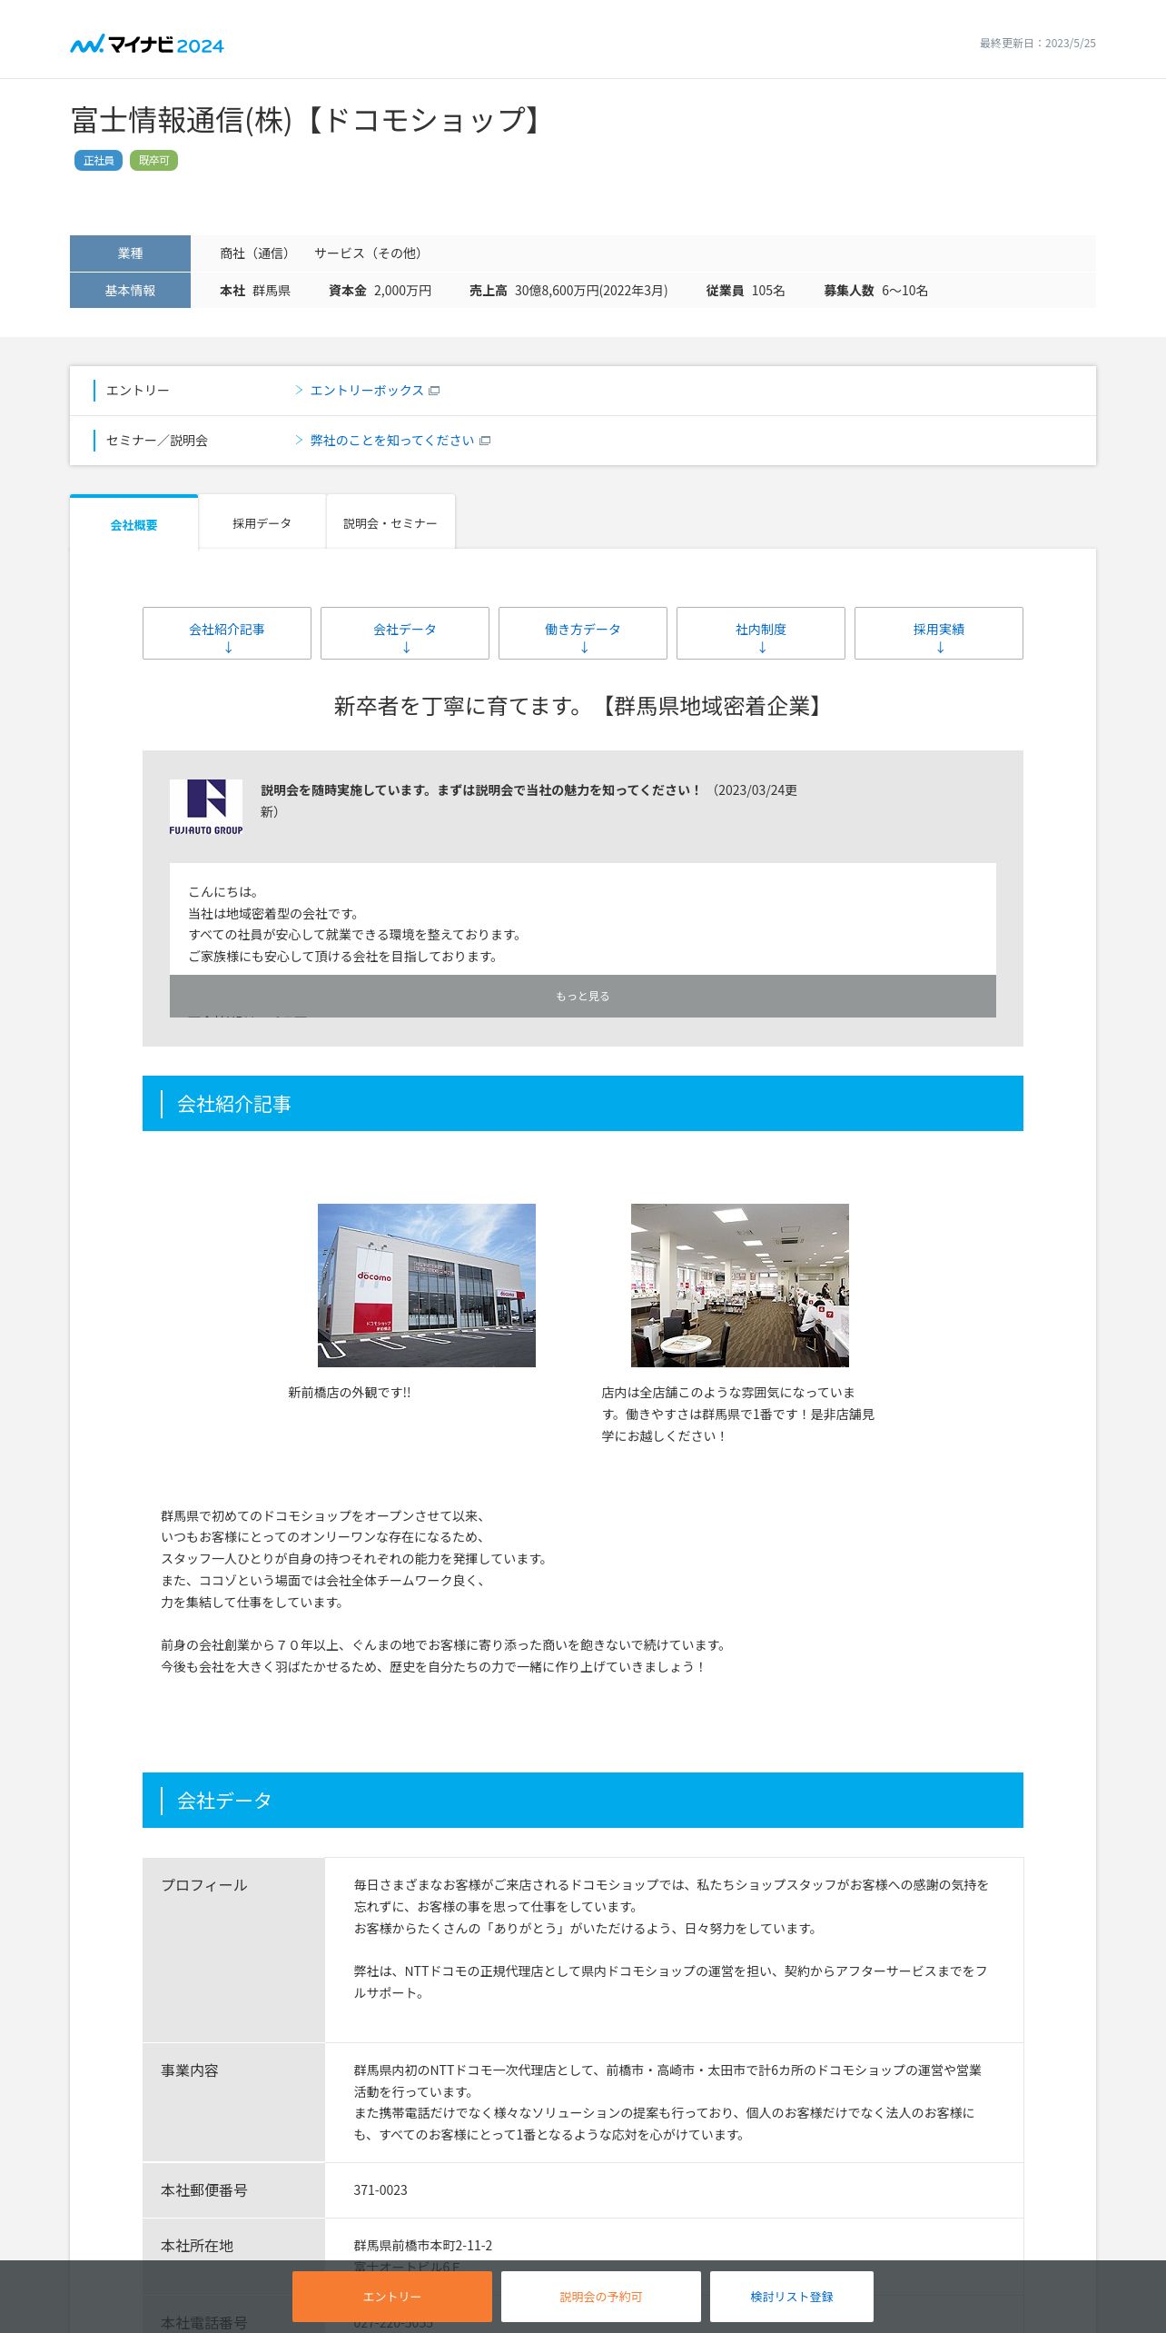Click the address 群馬県前橋市本町2-11-2
1166x2333 pixels.
click(423, 2246)
